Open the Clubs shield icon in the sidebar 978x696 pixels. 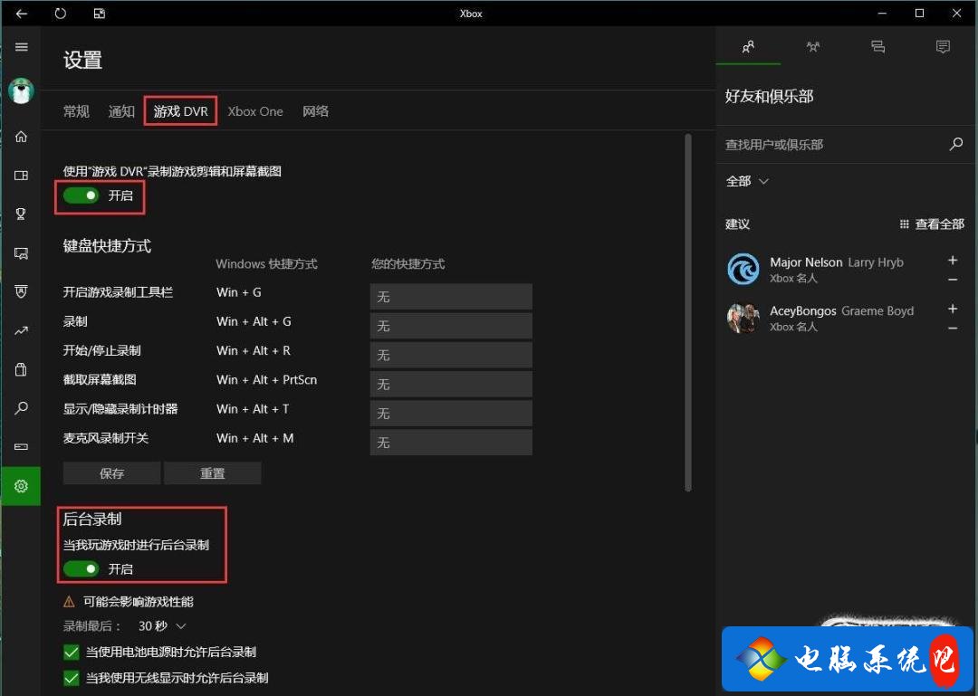(21, 291)
